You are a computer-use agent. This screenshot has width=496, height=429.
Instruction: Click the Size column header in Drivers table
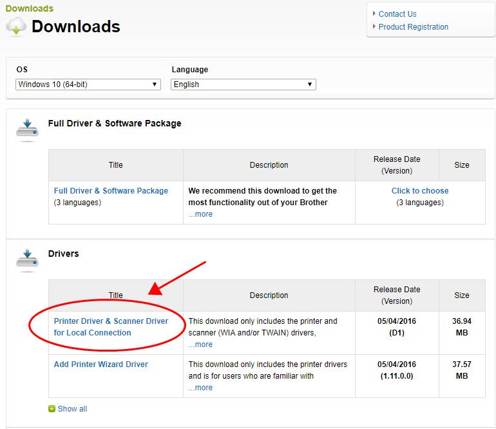(x=462, y=295)
